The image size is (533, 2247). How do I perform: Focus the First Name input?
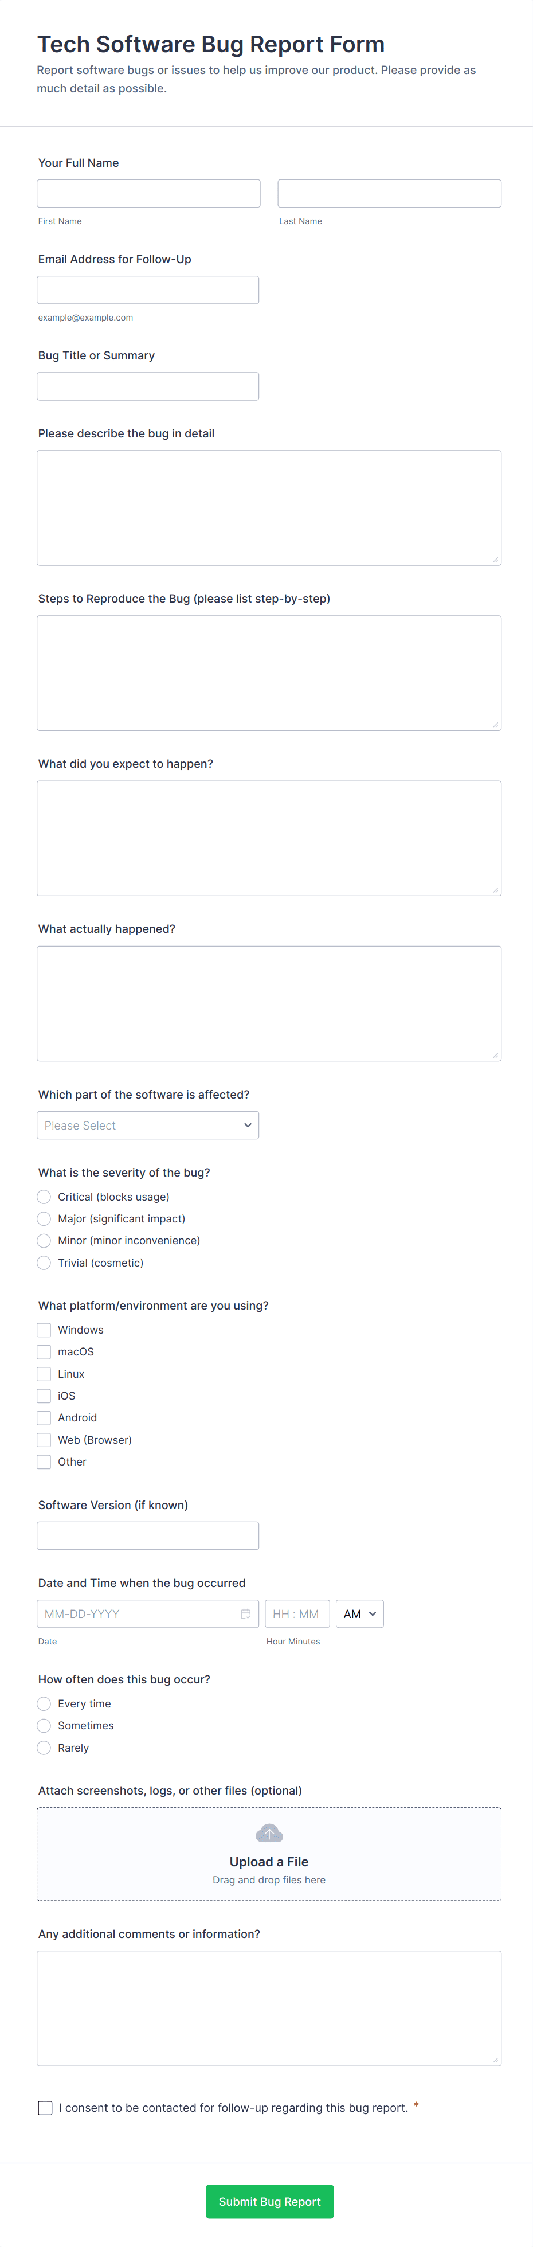(x=148, y=194)
